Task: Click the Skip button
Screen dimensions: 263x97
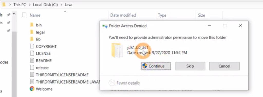Action: [190, 66]
